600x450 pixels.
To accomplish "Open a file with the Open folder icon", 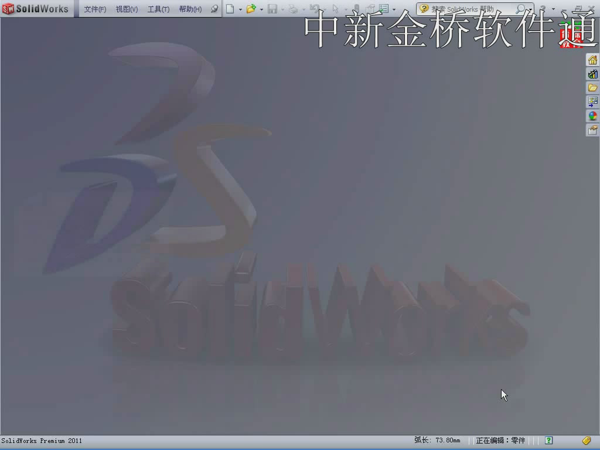I will [x=251, y=9].
